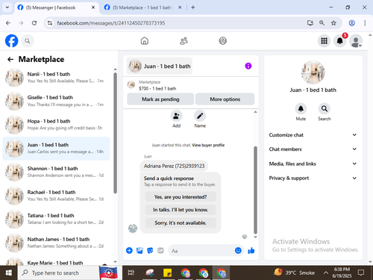Click More options button
This screenshot has width=373, height=280.
(x=225, y=99)
